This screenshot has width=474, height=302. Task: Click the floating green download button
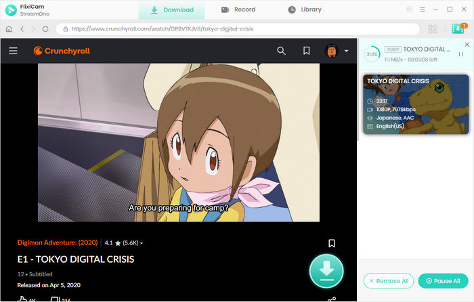326,272
